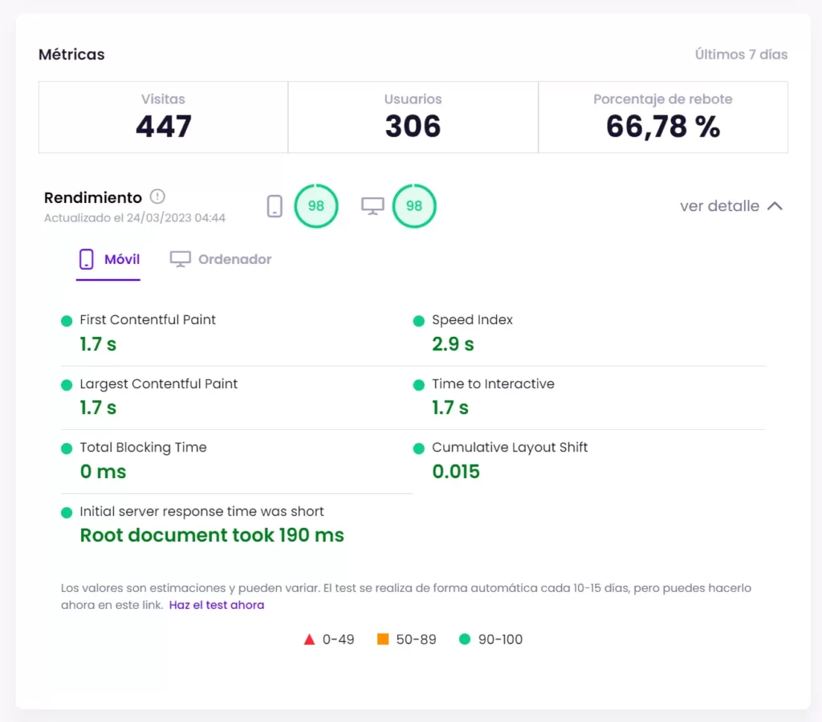Viewport: 822px width, 722px height.
Task: Click green dot beside Speed Index
Action: coord(418,321)
